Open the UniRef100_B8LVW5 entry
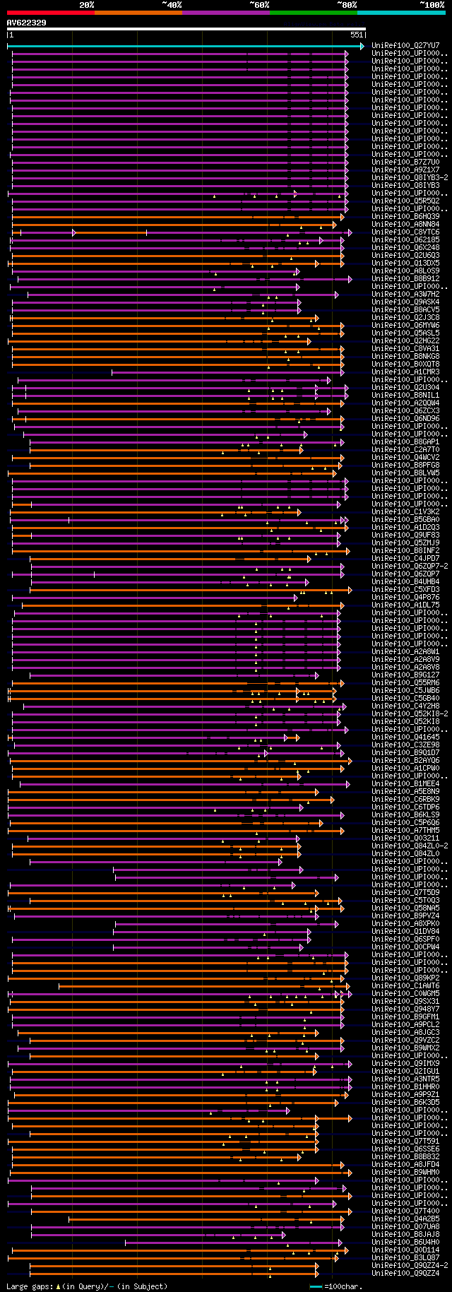 (x=405, y=473)
